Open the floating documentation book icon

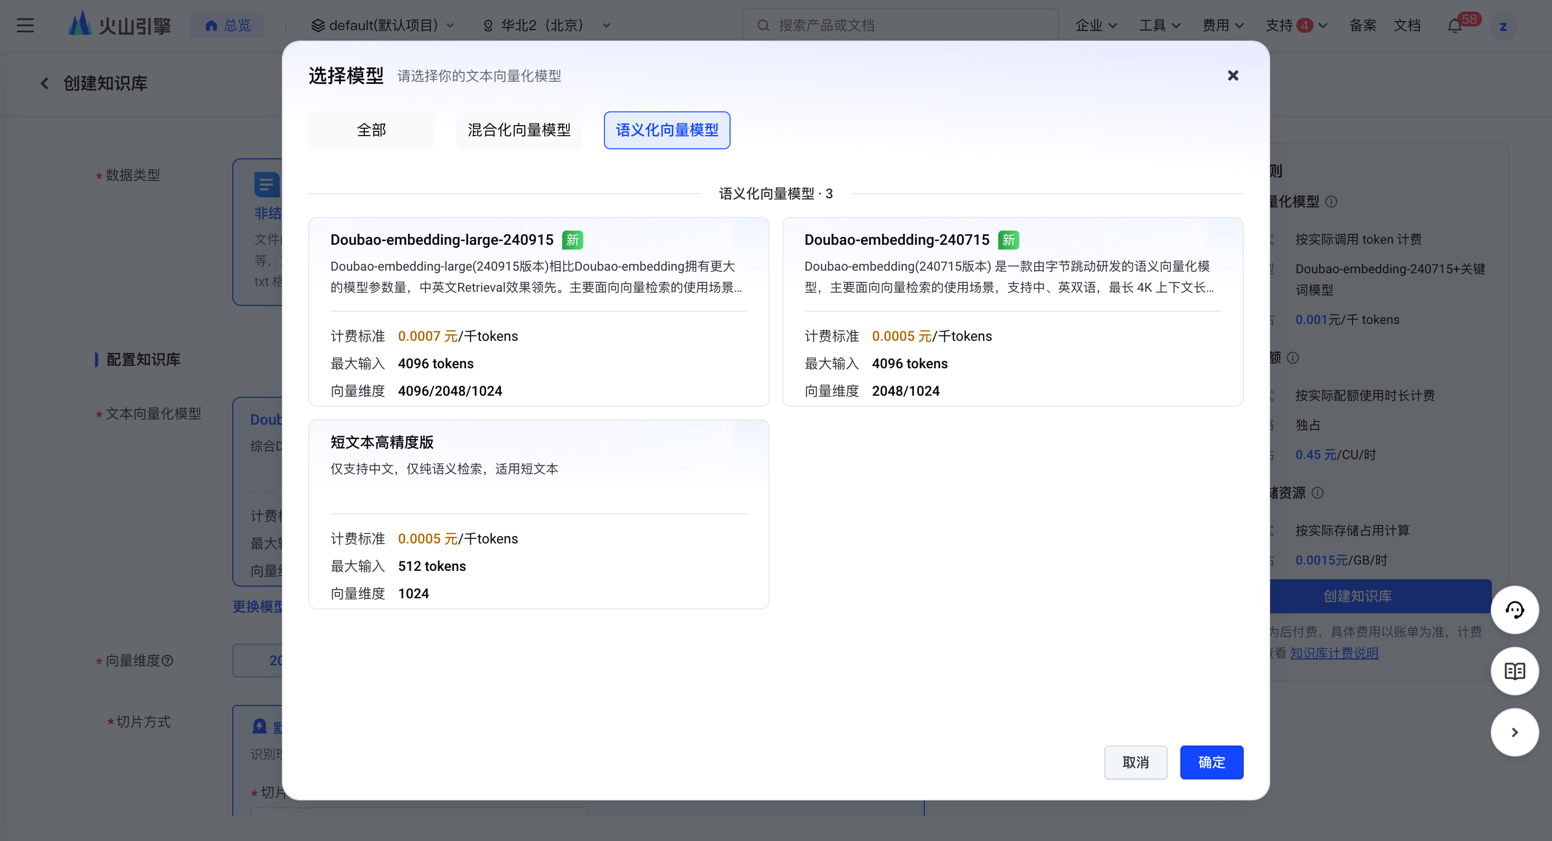click(1515, 671)
